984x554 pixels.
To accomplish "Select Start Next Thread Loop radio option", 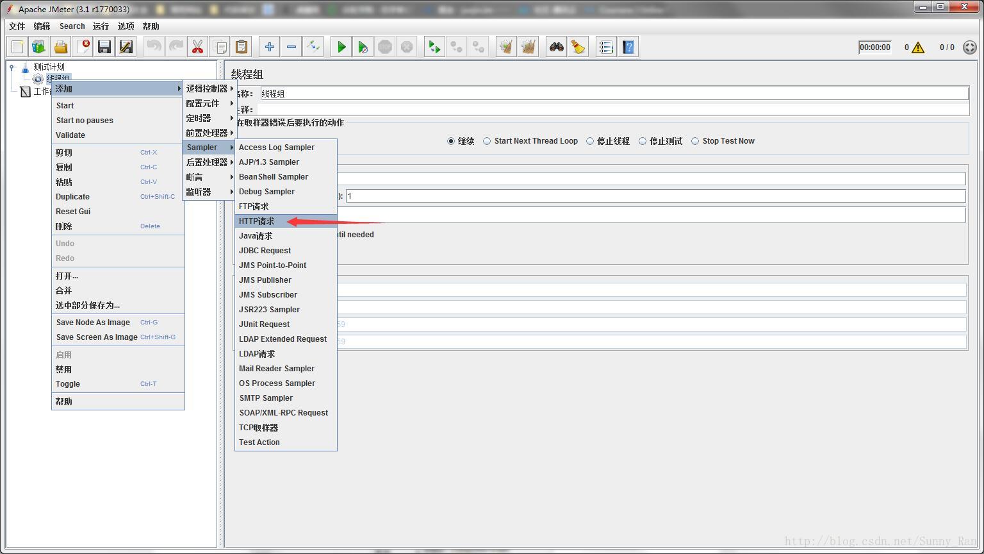I will pyautogui.click(x=487, y=141).
